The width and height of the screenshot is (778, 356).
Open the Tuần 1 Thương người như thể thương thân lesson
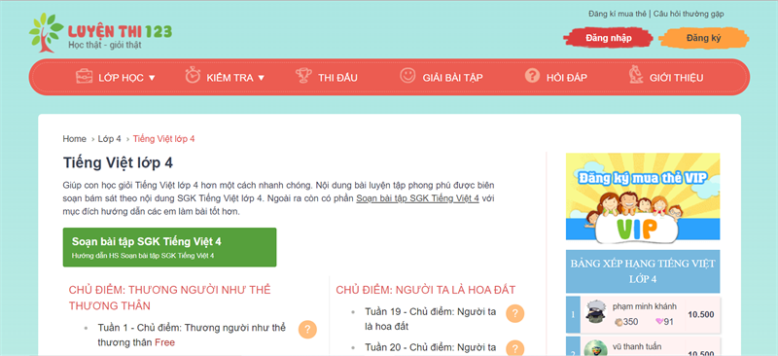tap(192, 336)
